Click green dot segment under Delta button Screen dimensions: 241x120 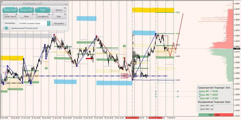[x=22, y=18]
